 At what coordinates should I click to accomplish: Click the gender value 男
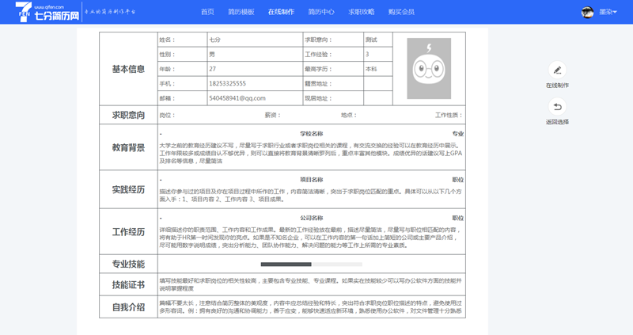212,54
